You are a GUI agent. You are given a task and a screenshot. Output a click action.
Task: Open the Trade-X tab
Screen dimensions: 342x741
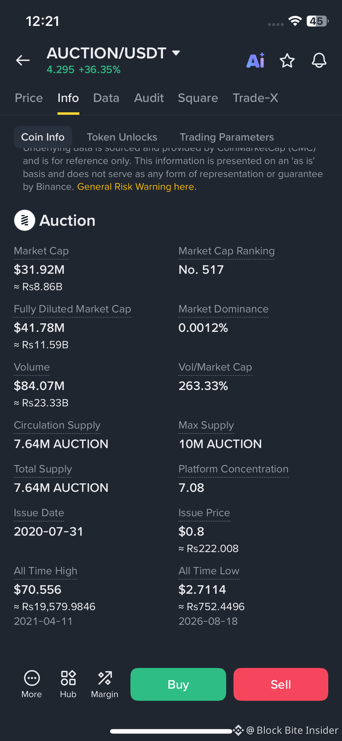255,98
